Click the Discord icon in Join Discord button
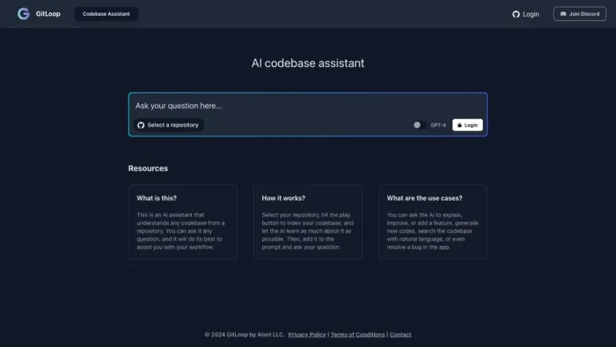 click(x=563, y=14)
